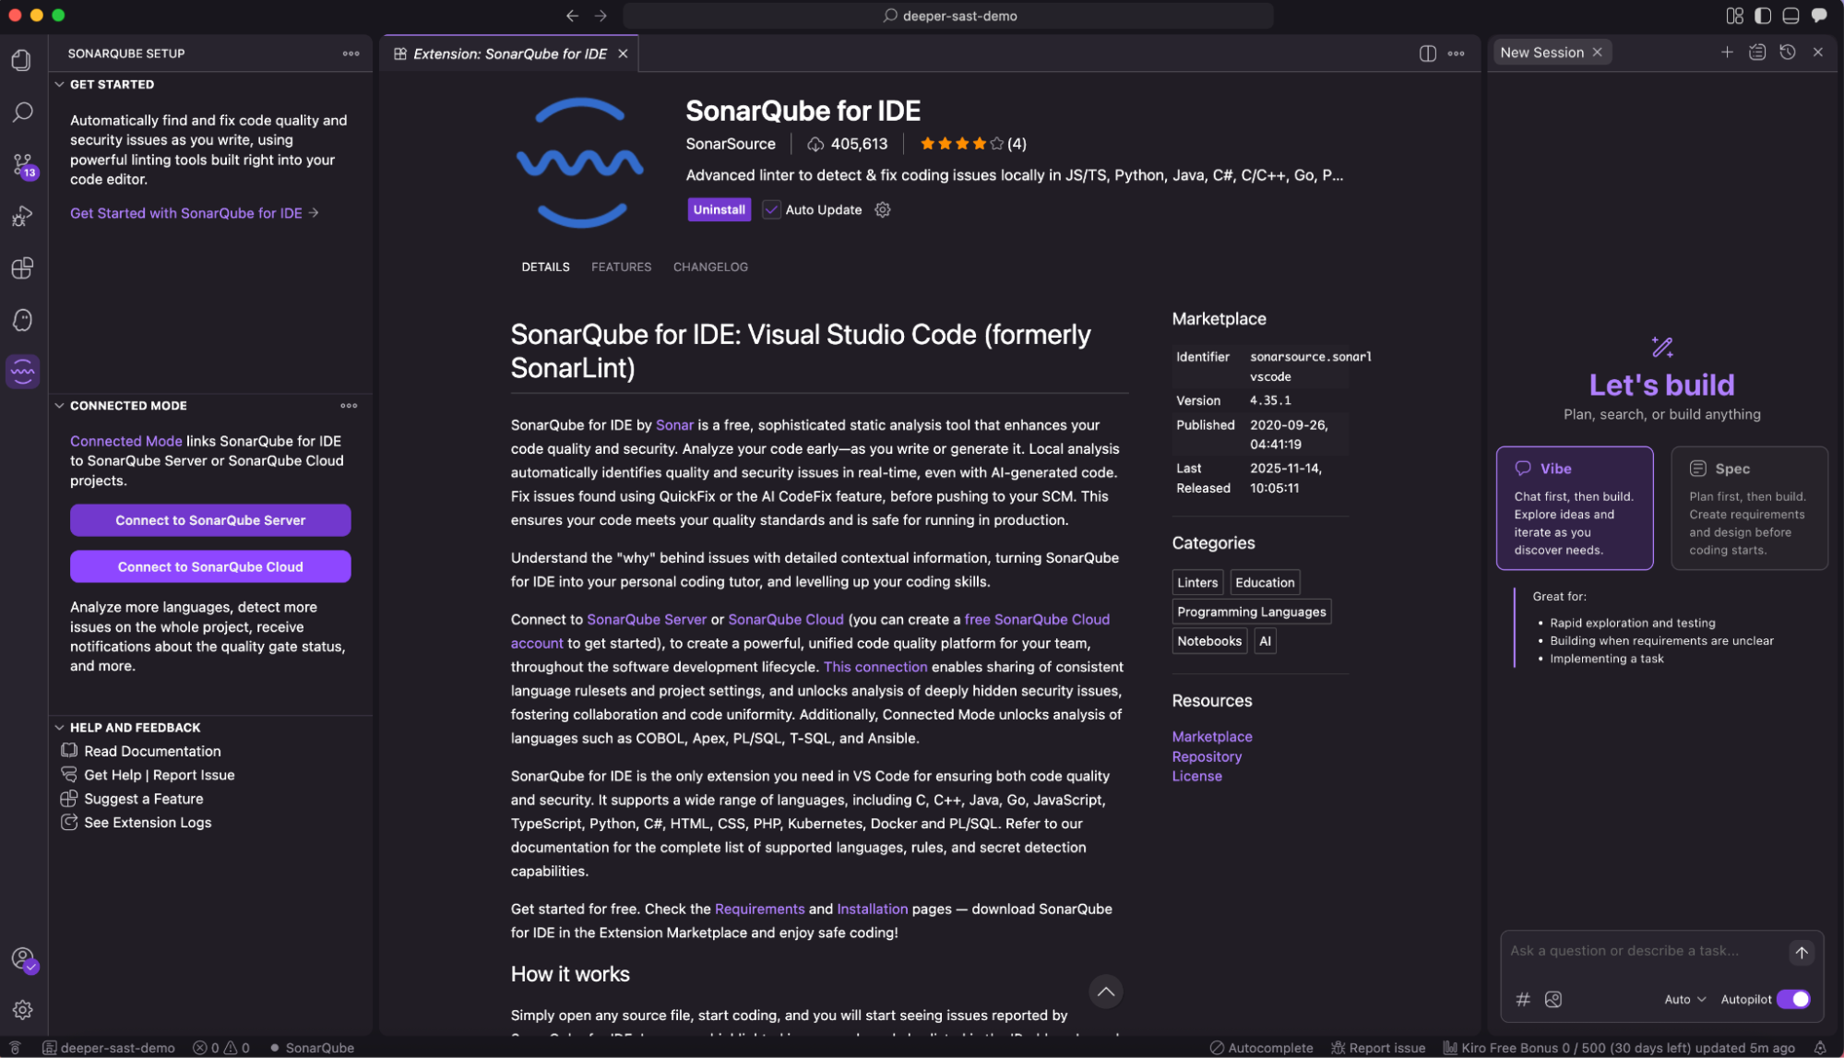The width and height of the screenshot is (1844, 1058).
Task: Open the SonarQube icon in activity bar
Action: pos(23,372)
